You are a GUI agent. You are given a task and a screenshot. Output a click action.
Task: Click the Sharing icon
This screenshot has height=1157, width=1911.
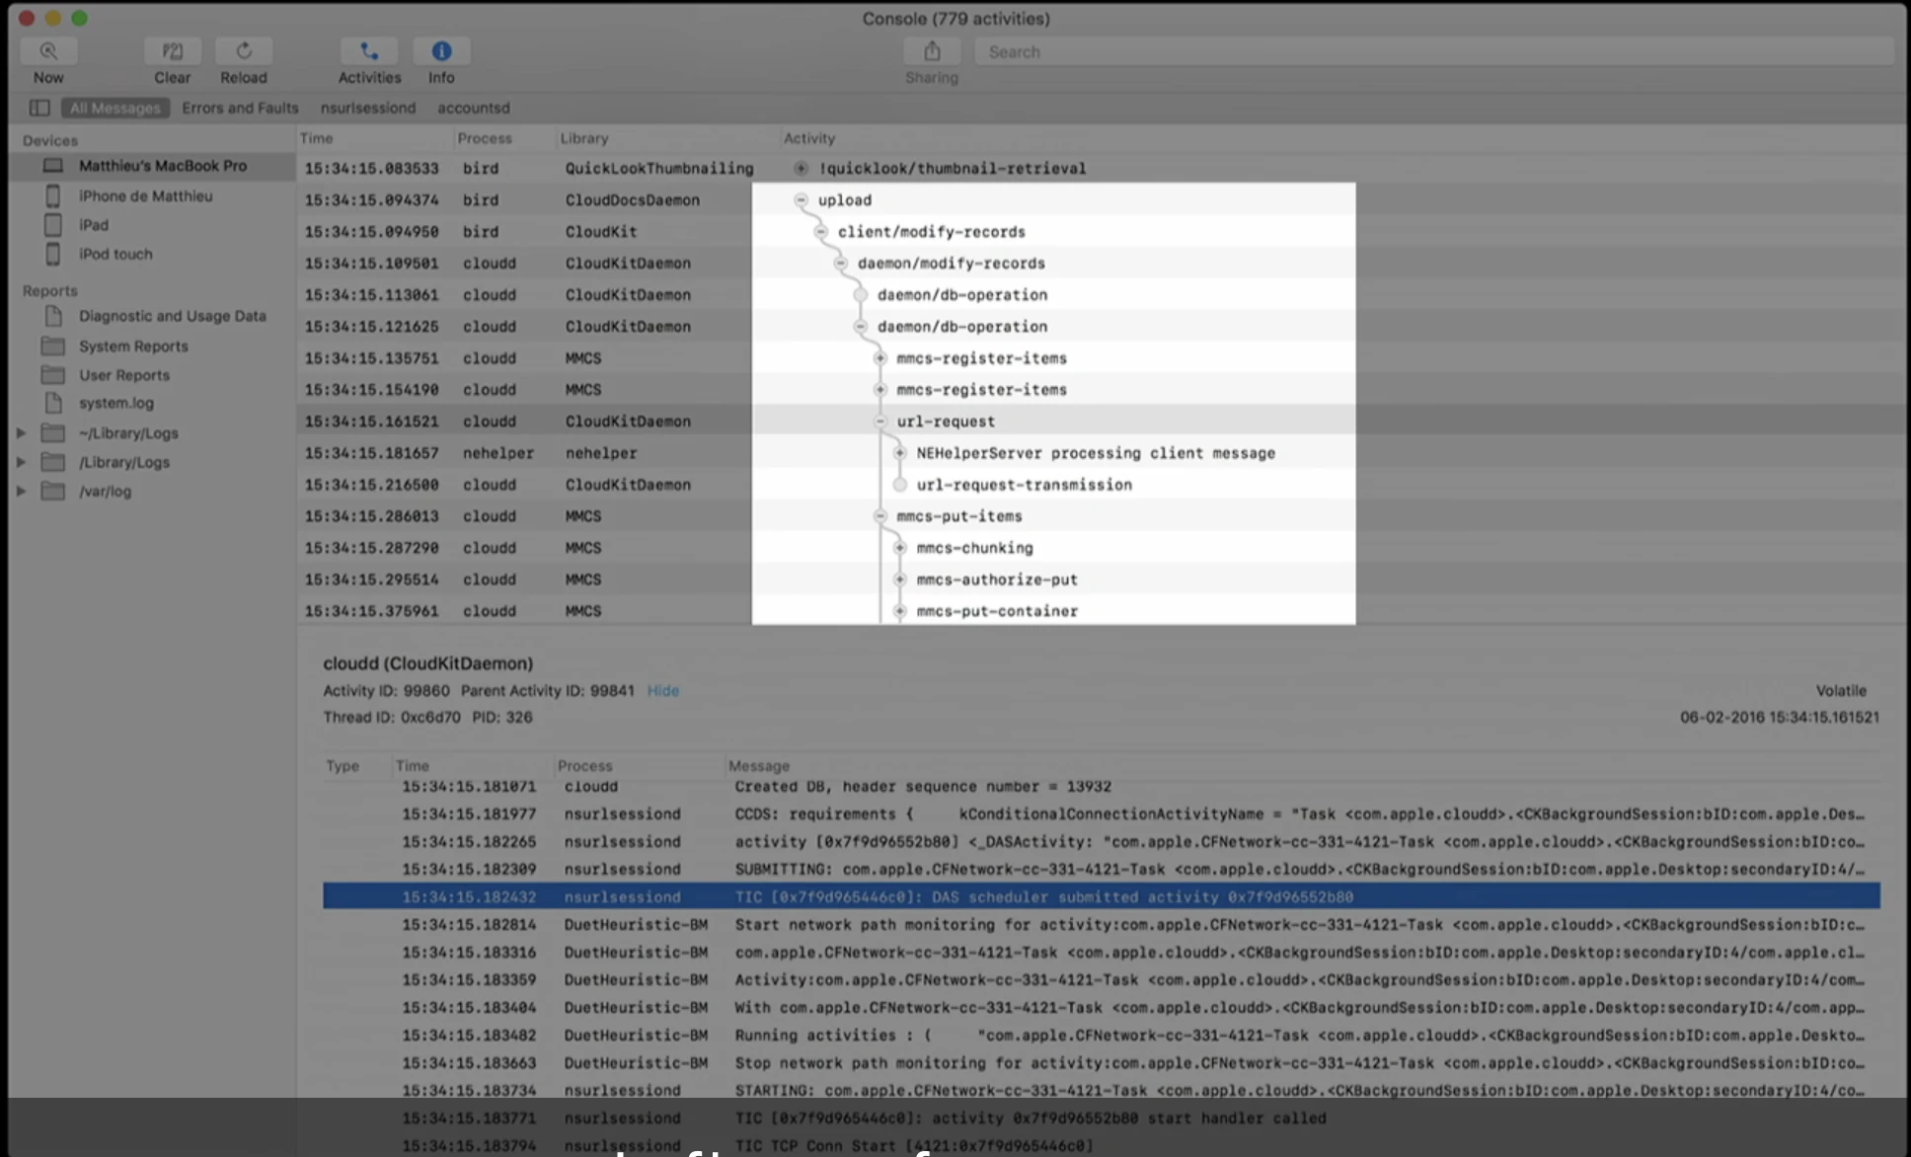pyautogui.click(x=931, y=51)
